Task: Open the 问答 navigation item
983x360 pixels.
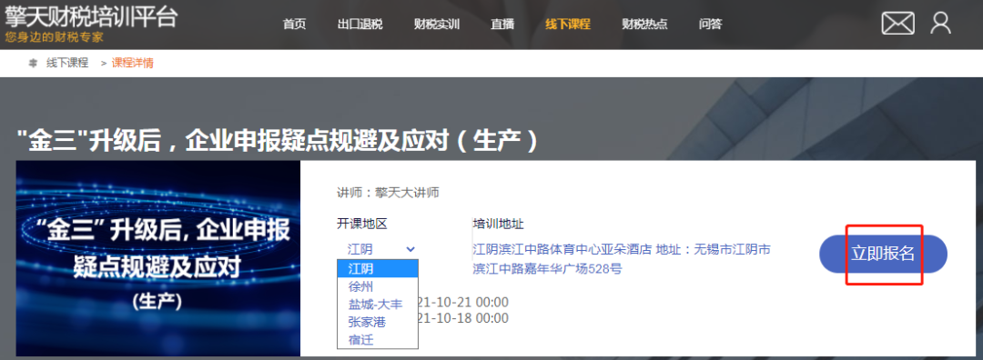Action: pyautogui.click(x=710, y=25)
